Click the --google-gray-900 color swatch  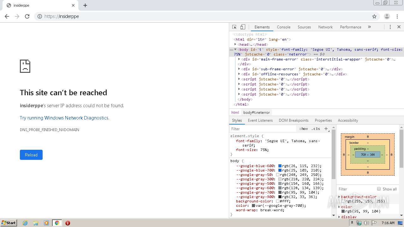[x=280, y=197]
